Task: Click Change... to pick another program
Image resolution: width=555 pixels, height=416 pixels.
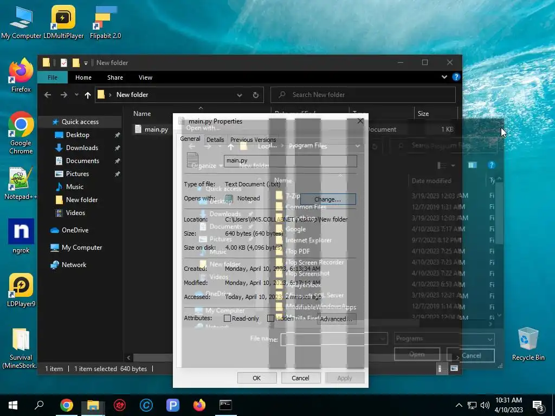Action: click(x=328, y=199)
